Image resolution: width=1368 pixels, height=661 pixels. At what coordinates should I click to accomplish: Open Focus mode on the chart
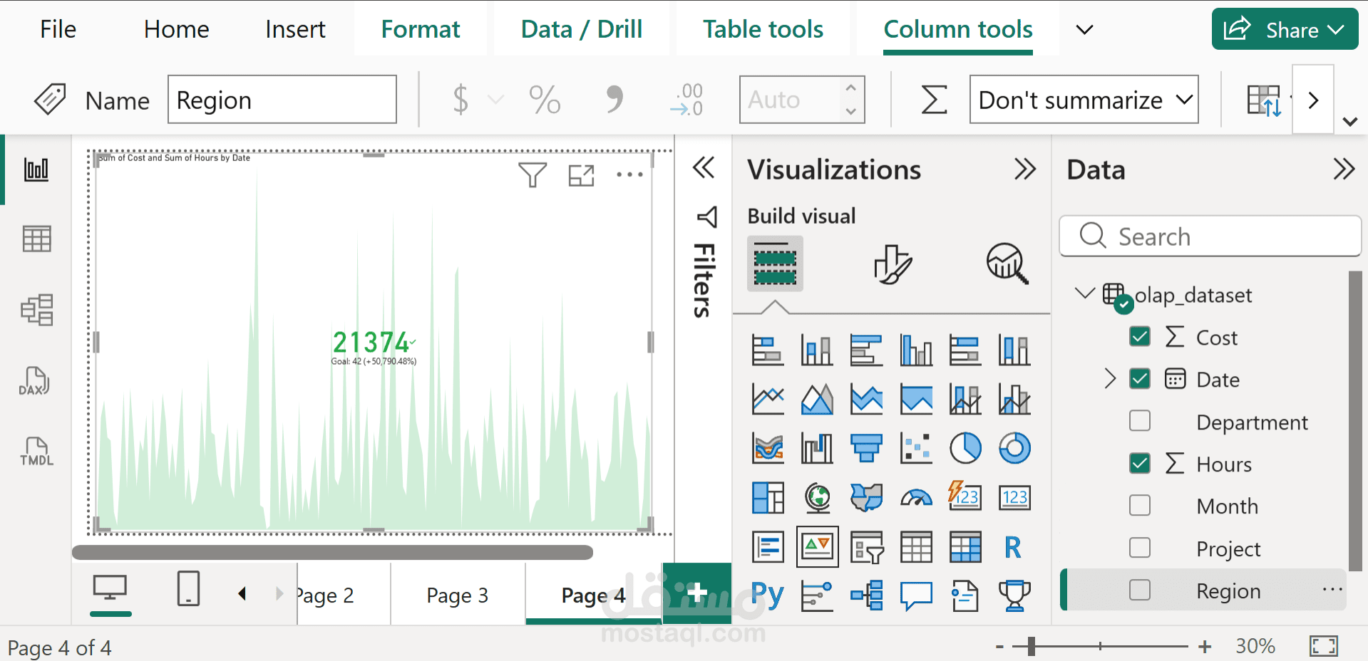581,175
